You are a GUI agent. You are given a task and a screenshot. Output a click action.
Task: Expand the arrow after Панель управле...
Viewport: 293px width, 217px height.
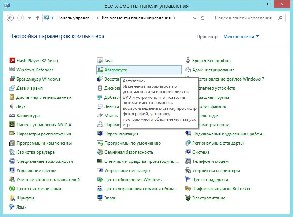(97, 18)
